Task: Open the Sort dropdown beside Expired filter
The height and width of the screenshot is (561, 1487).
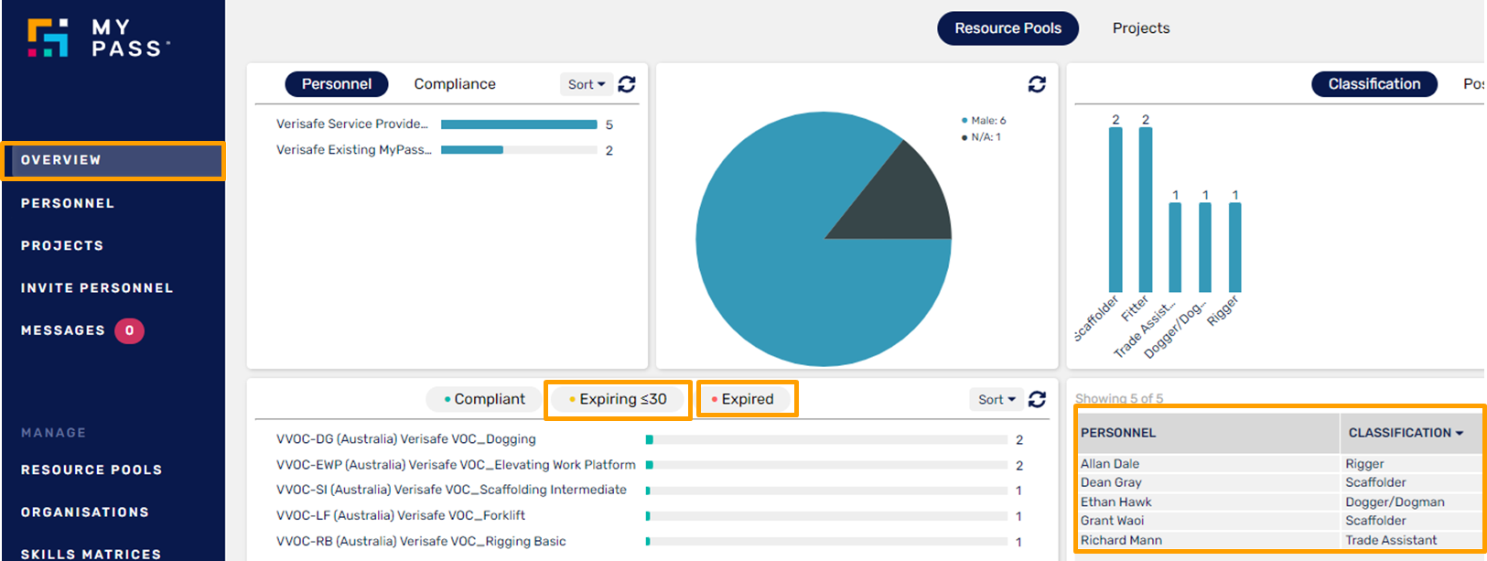Action: [996, 399]
